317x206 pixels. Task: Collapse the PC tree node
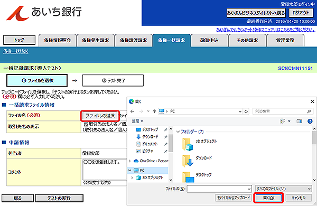pos(130,171)
